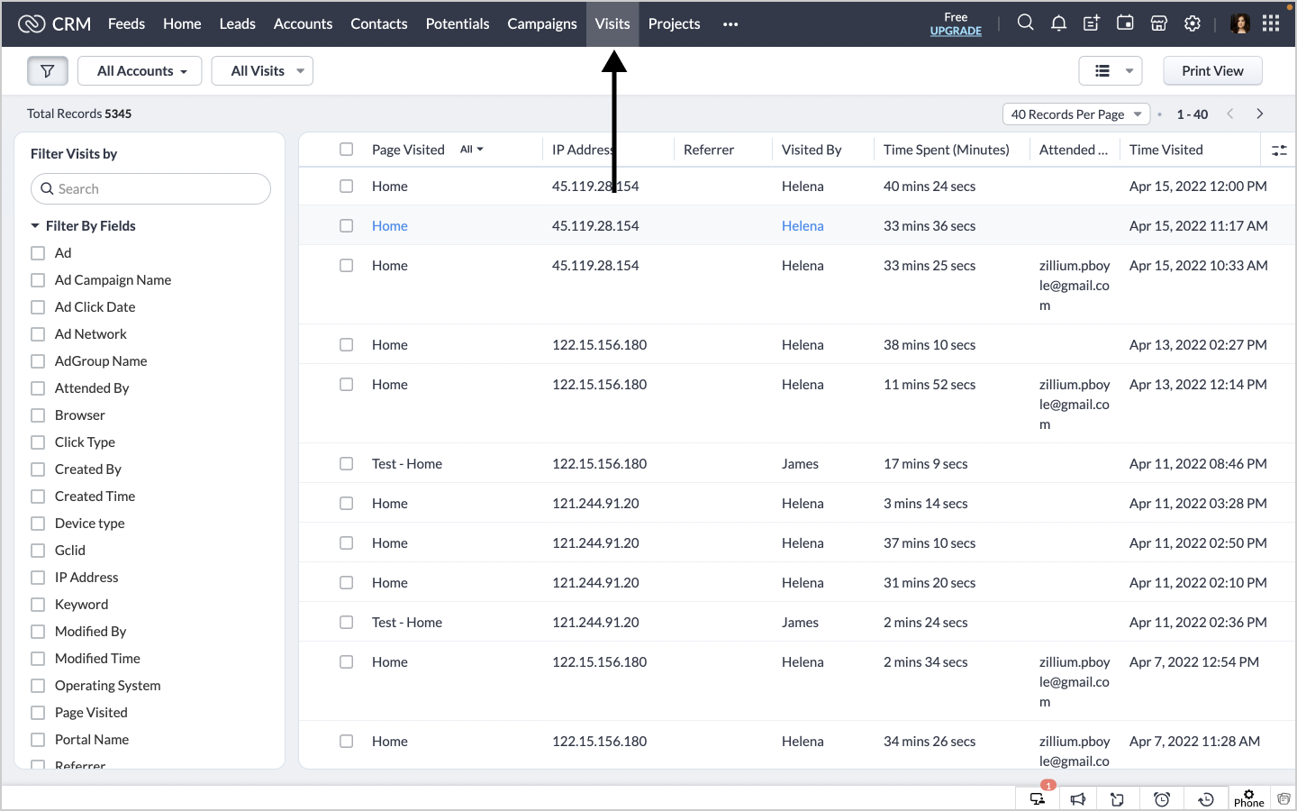Click the Print View button

point(1212,71)
